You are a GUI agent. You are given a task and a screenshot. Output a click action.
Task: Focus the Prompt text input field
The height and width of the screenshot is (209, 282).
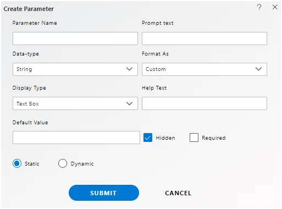pos(204,38)
